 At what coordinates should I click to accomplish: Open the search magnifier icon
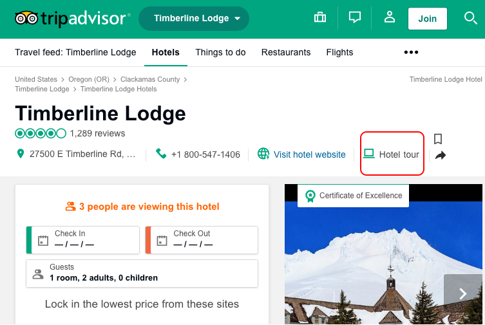(470, 18)
